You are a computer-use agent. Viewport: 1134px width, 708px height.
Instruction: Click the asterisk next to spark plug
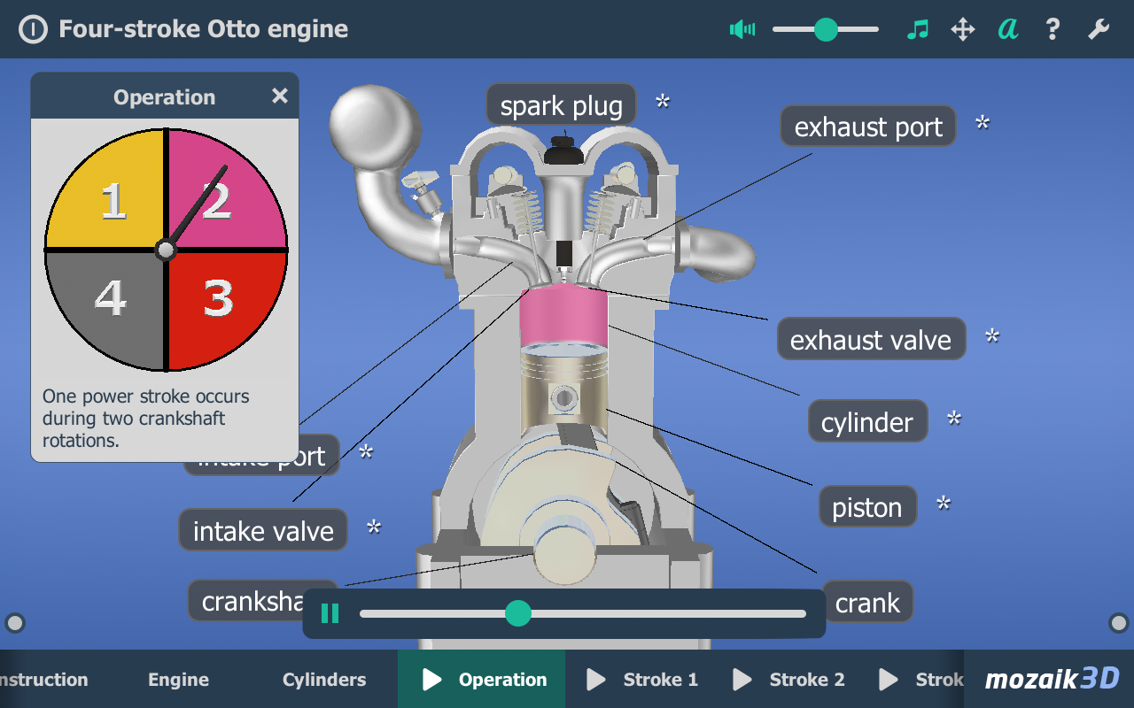[x=663, y=104]
